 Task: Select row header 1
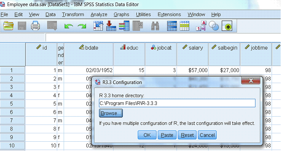point(12,70)
